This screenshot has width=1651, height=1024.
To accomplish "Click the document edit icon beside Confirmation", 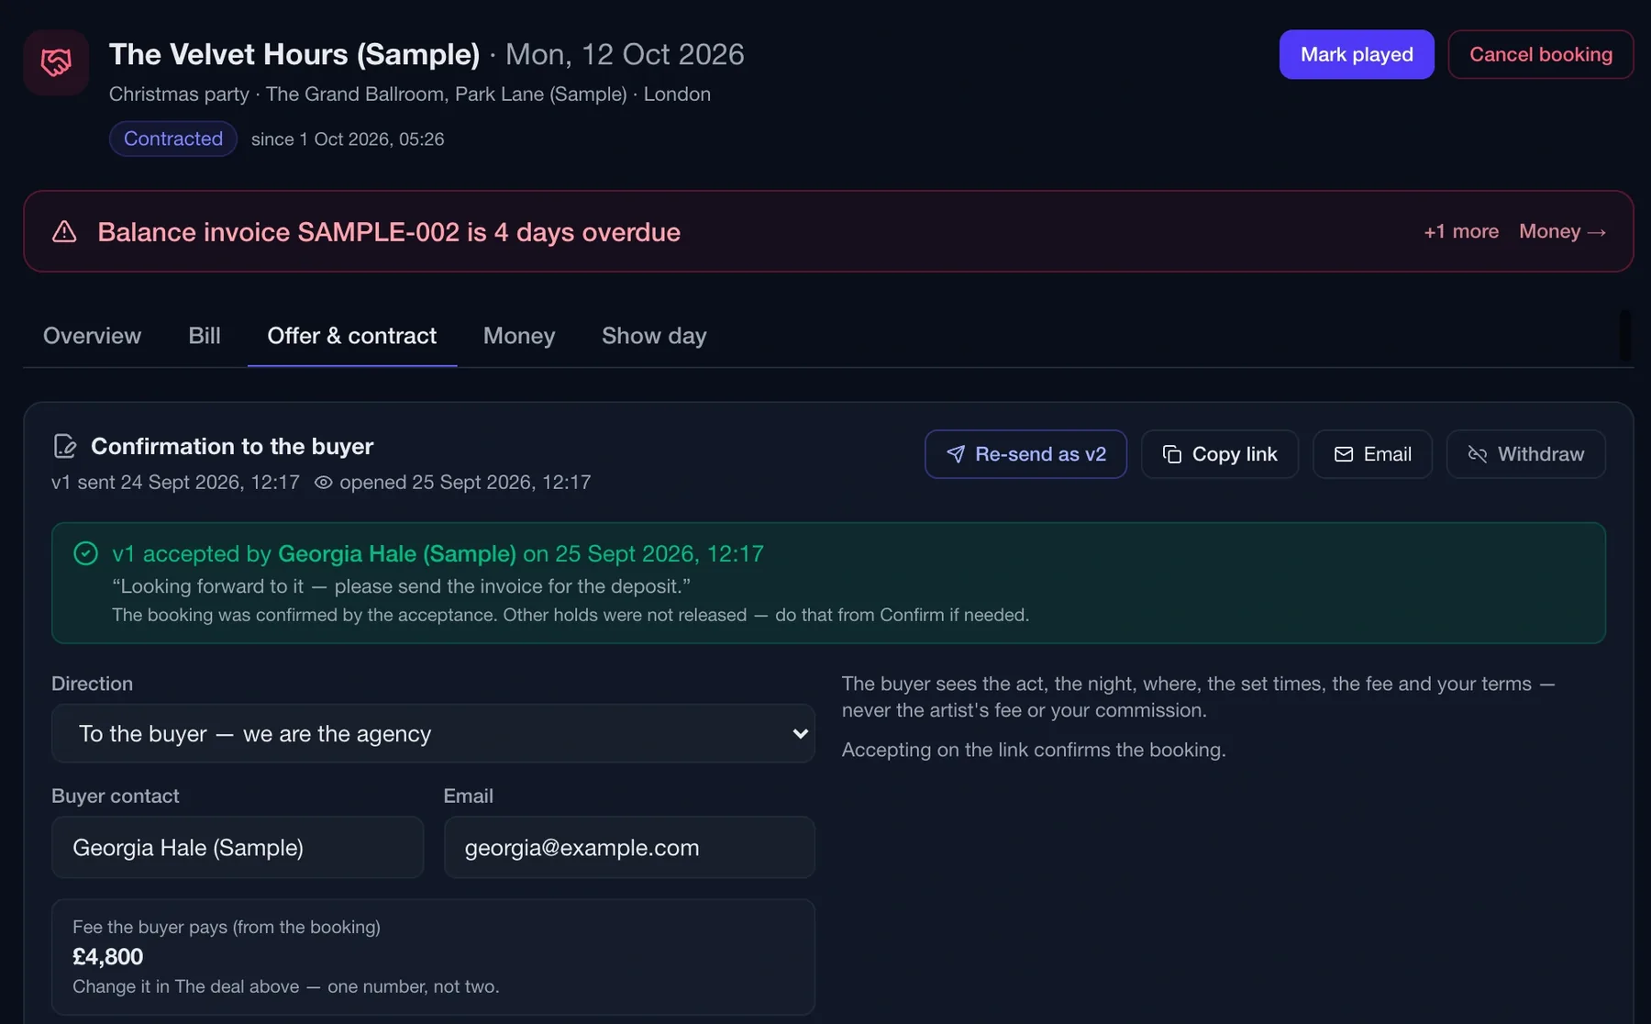I will 64,446.
